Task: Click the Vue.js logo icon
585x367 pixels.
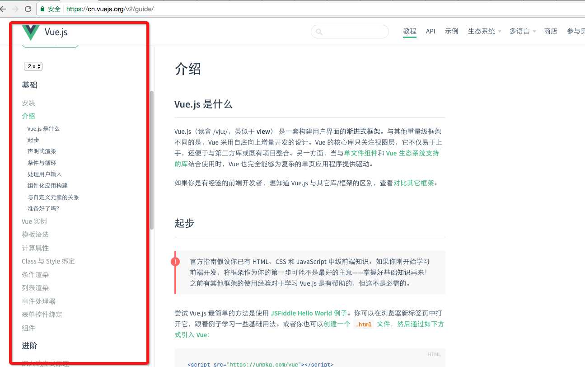Action: coord(31,33)
